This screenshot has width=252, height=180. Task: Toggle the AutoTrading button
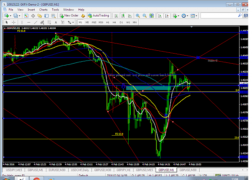pyautogui.click(x=98, y=16)
